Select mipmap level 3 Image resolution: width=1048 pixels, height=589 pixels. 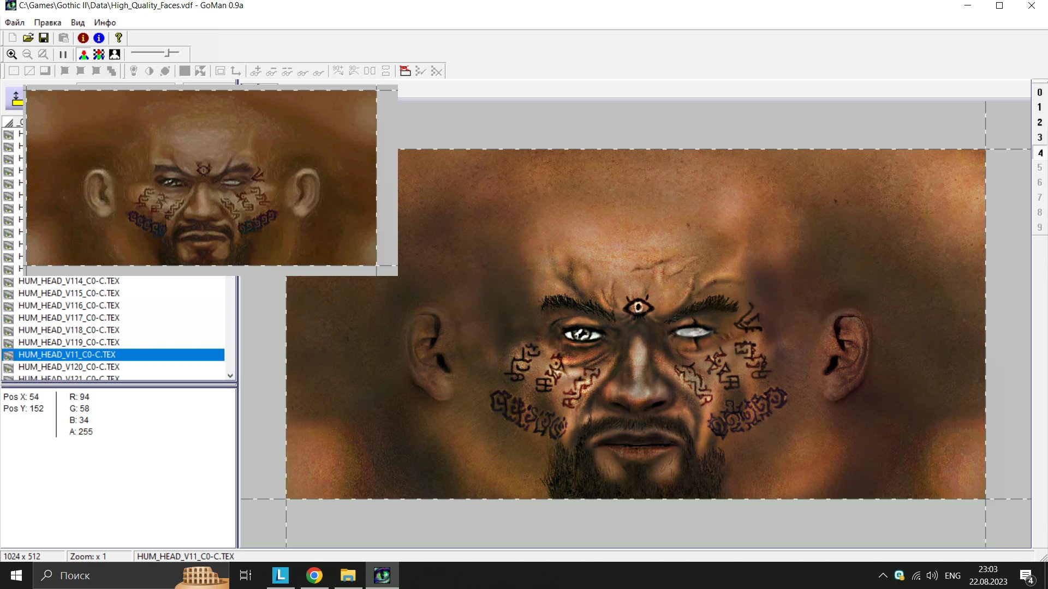coord(1039,137)
